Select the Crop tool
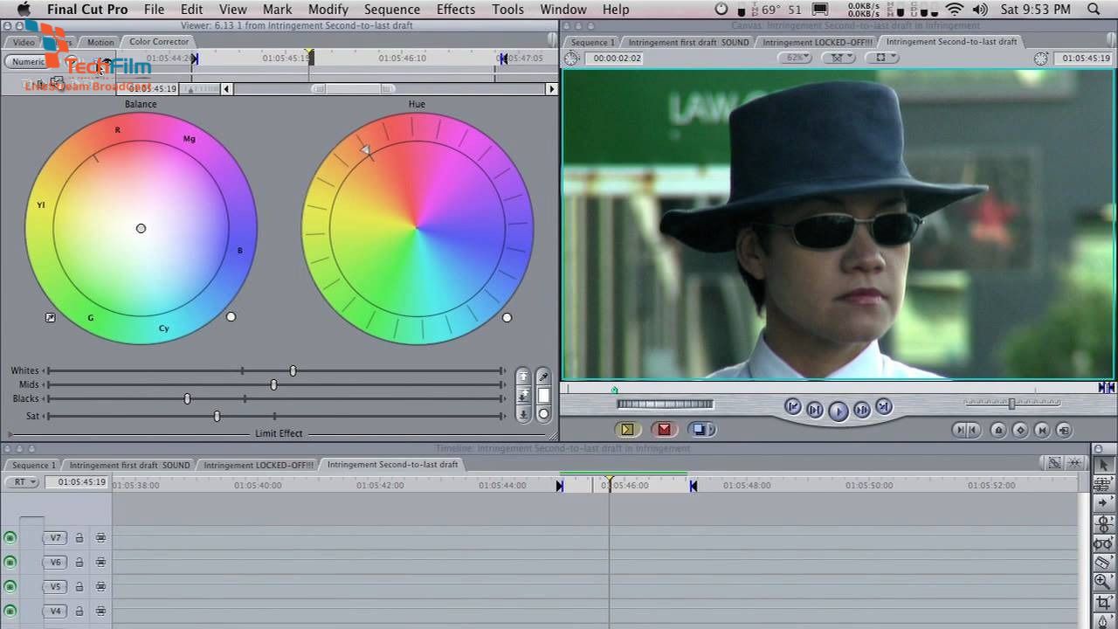The width and height of the screenshot is (1118, 629). coord(1102,602)
